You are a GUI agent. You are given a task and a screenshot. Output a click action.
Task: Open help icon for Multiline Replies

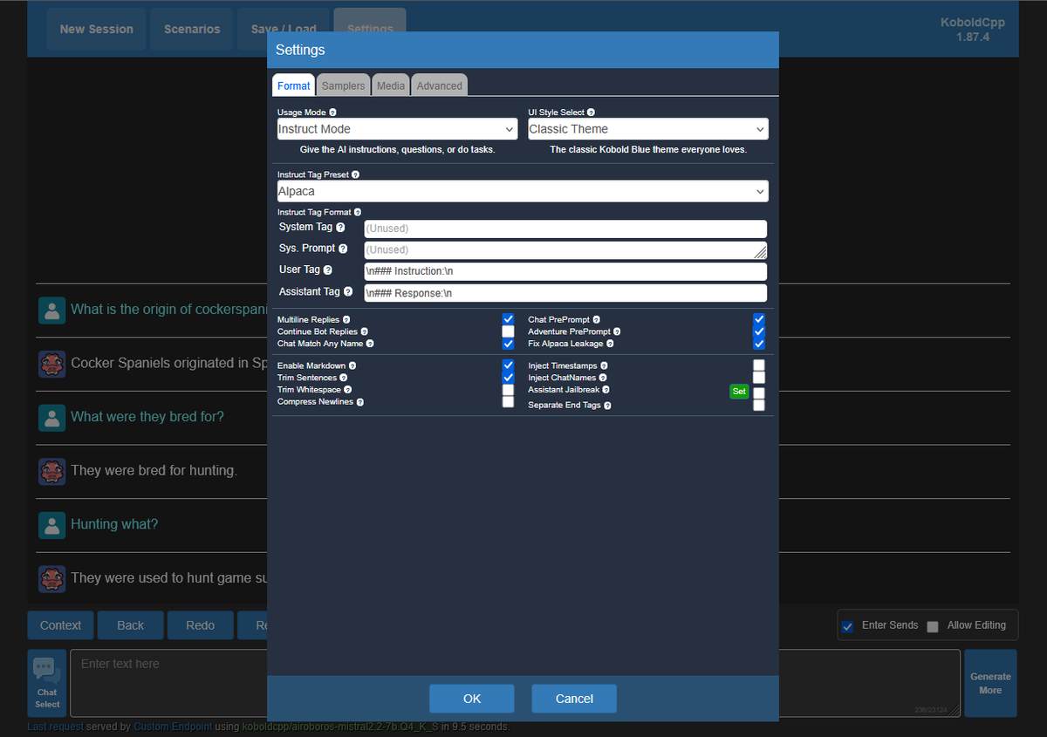coord(346,320)
